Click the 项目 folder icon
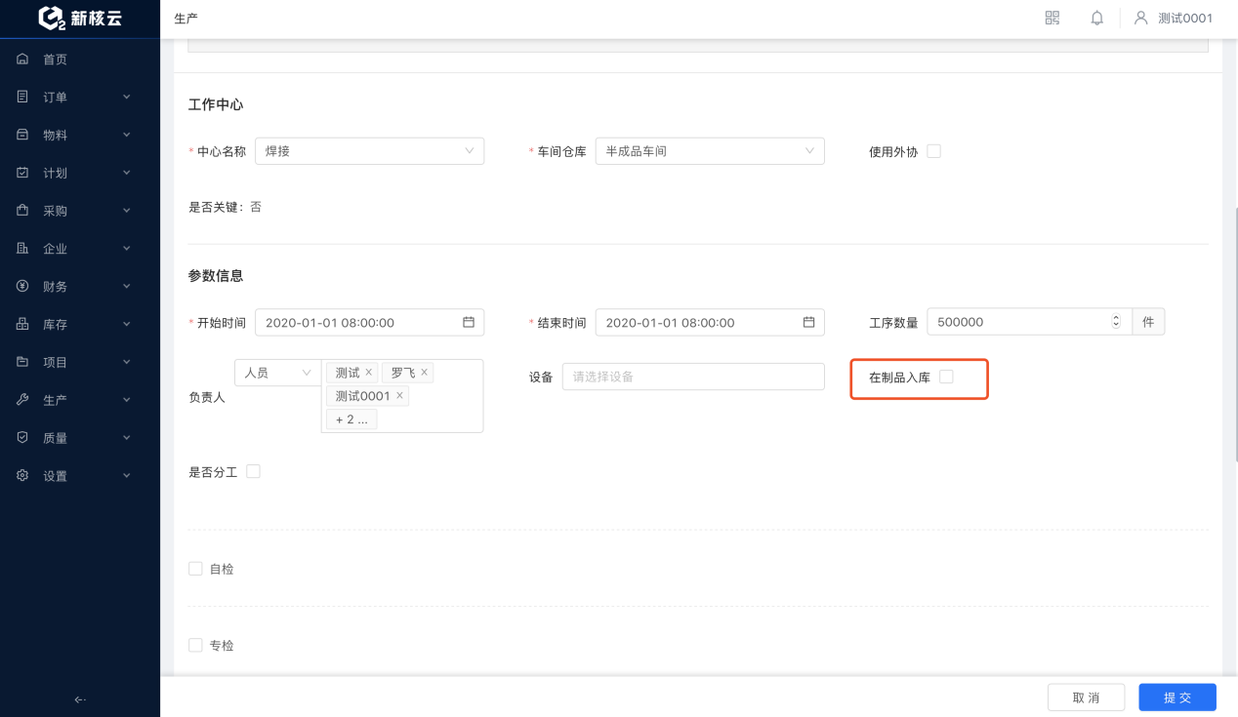This screenshot has width=1238, height=717. (x=22, y=362)
